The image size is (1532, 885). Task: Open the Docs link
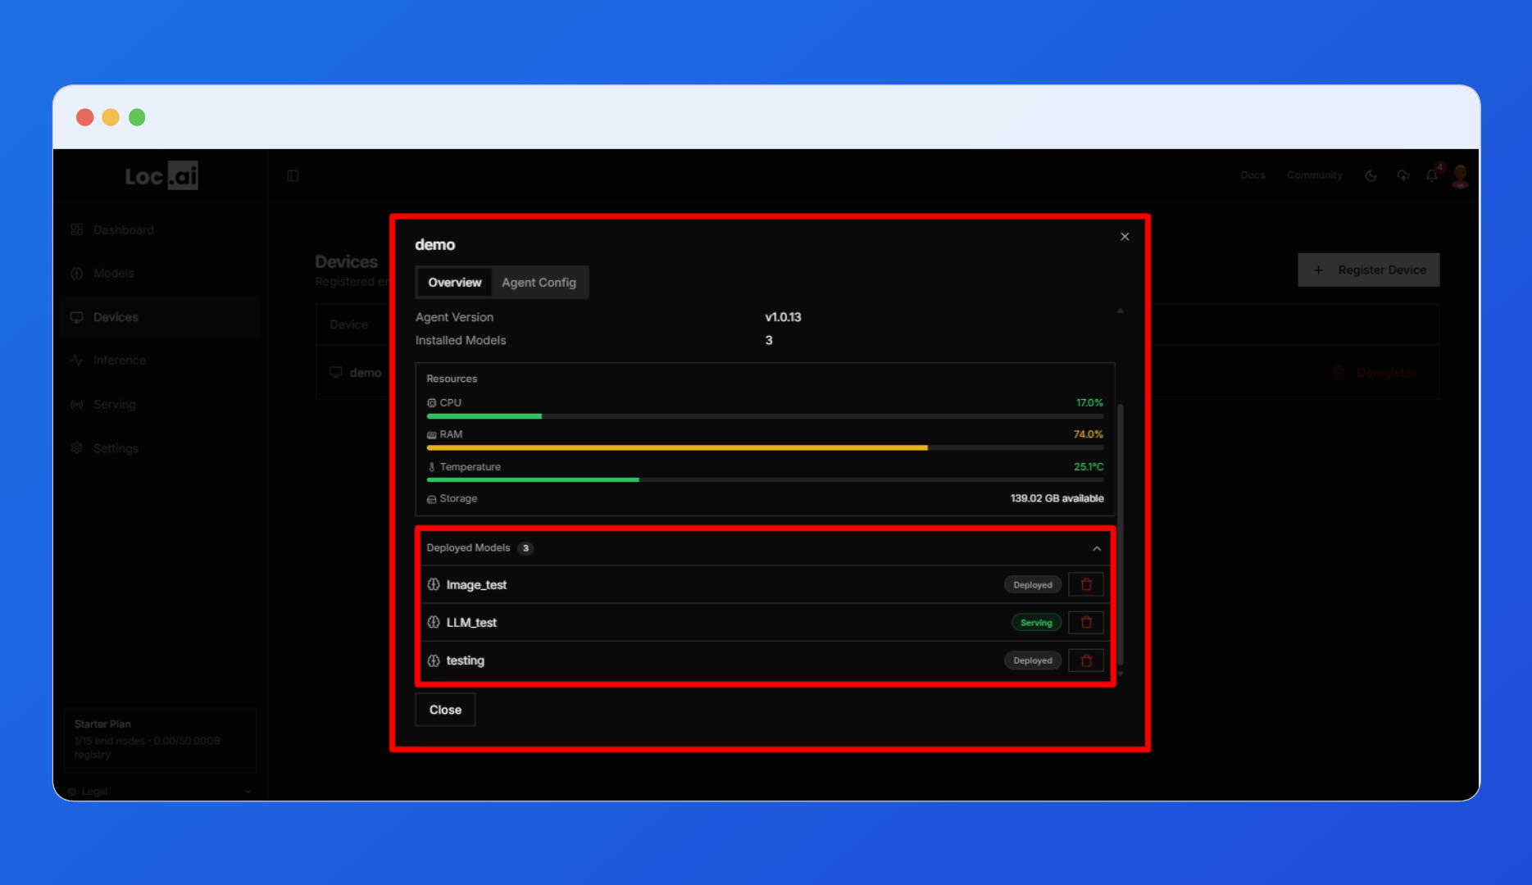click(x=1252, y=175)
